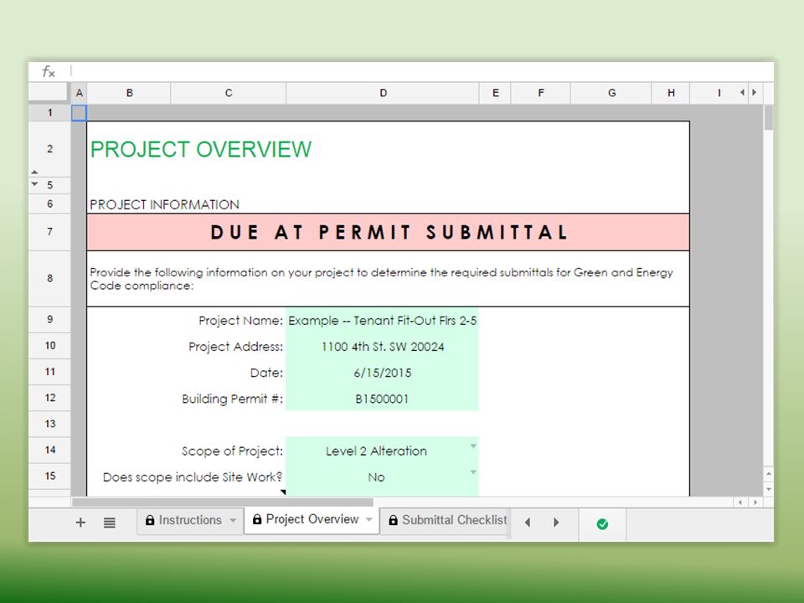
Task: Select row 2 header
Action: coord(49,149)
